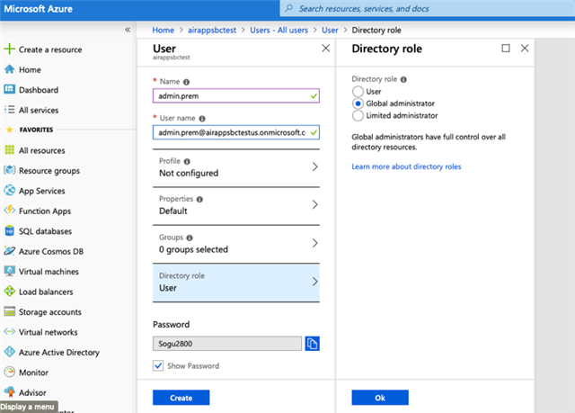This screenshot has height=413, width=575.
Task: Click the All services list icon
Action: tap(10, 110)
